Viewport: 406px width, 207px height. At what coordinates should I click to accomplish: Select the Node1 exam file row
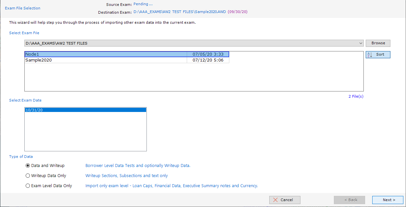[x=106, y=54]
